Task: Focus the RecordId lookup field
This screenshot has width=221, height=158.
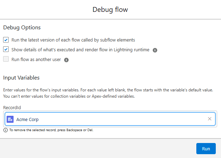Action: coord(115,119)
